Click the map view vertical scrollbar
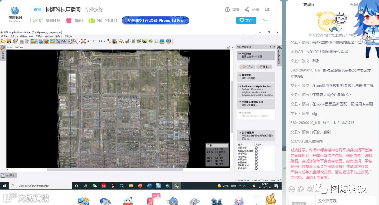This screenshot has width=379, height=205. point(232,107)
